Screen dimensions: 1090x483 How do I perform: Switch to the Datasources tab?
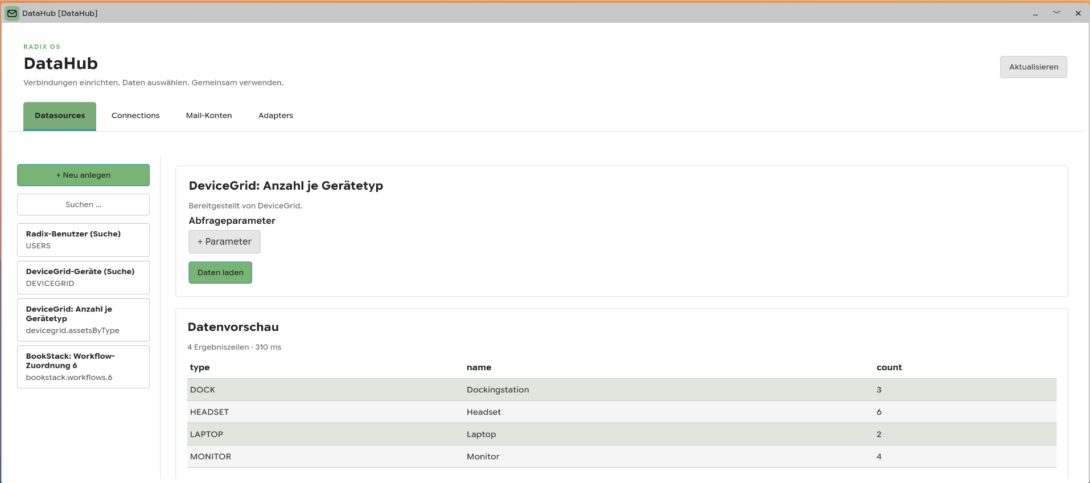60,116
